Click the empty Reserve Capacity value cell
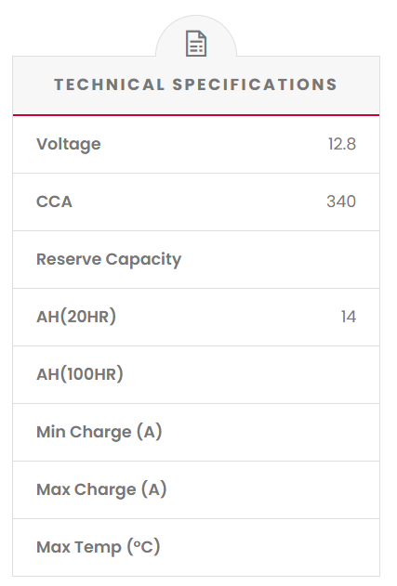This screenshot has width=397, height=586. click(299, 259)
